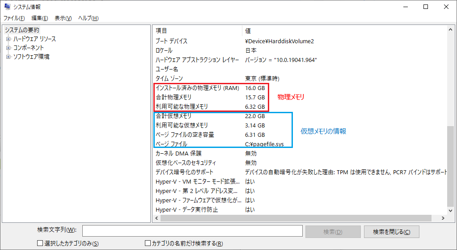This screenshot has height=250, width=457.
Task: Click the C:¥pagefile.sys value
Action: [265, 144]
